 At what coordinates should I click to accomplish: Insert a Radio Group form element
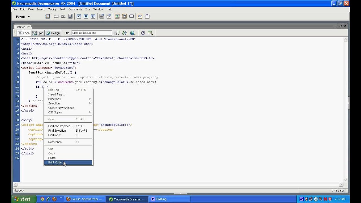point(93,16)
